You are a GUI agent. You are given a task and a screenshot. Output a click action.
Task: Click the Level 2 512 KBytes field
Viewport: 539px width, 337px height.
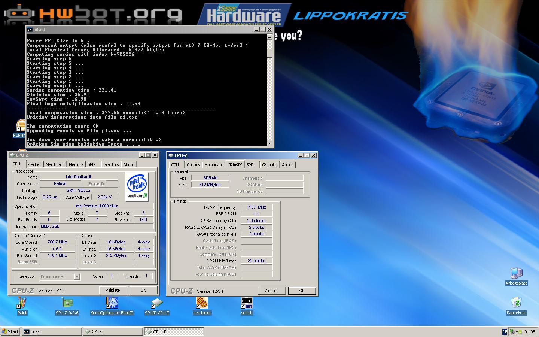coord(116,256)
